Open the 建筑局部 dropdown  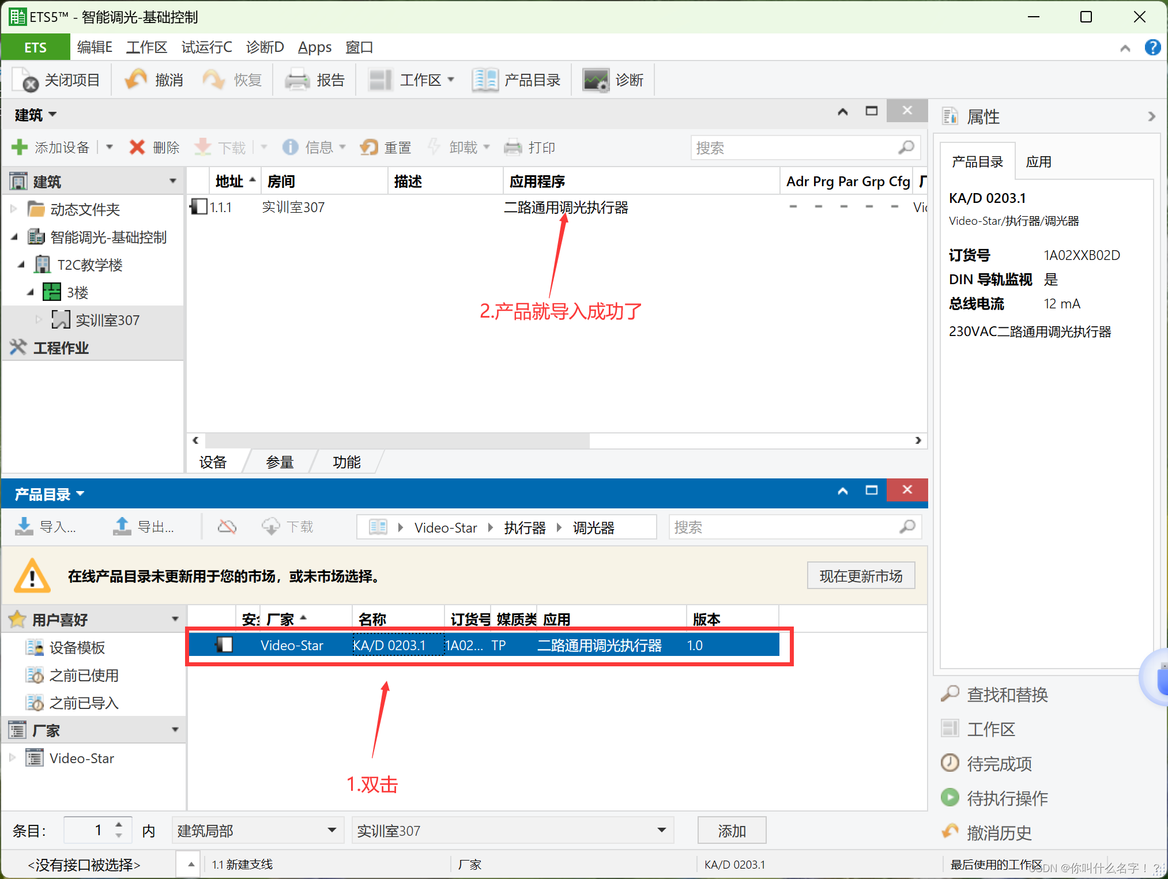coord(331,830)
